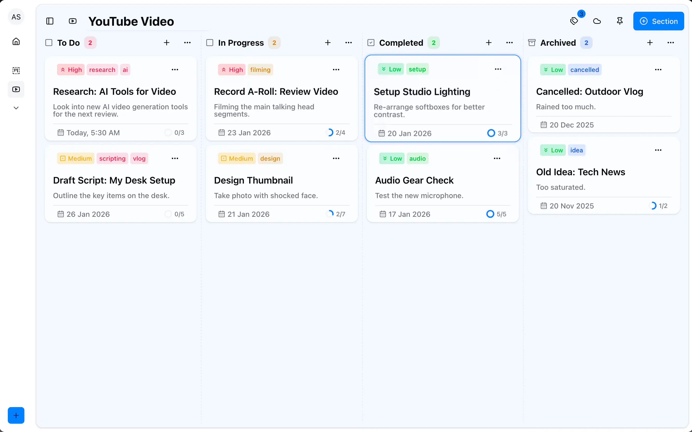
Task: Toggle the In Progress section checkbox
Action: coord(210,43)
